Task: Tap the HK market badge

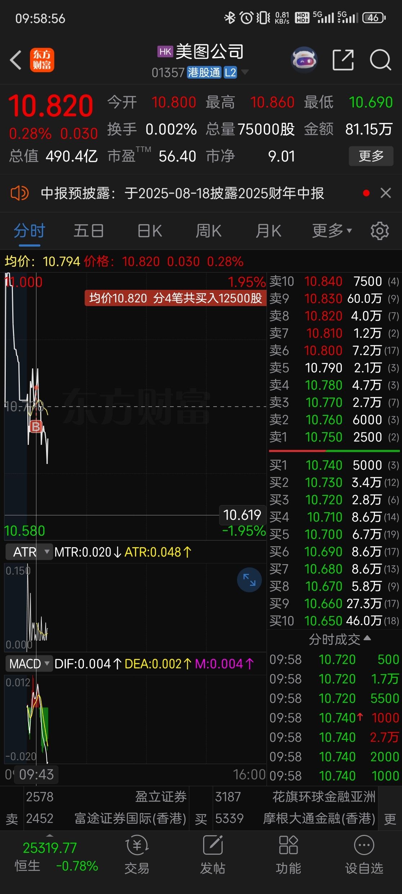Action: point(165,52)
